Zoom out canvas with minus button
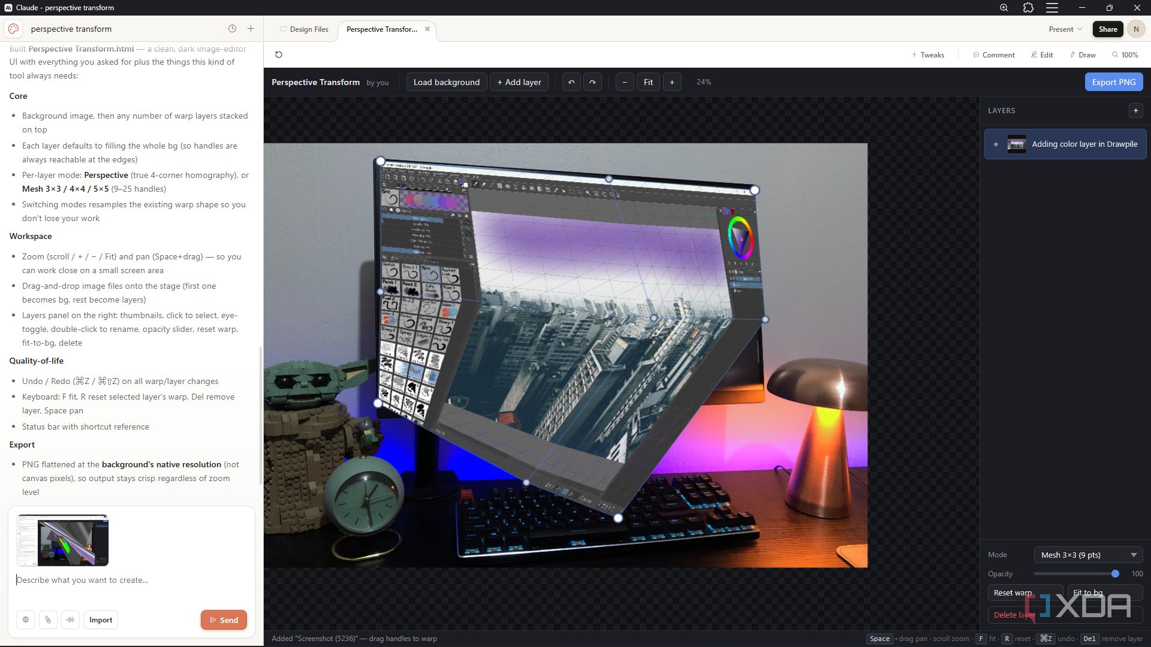This screenshot has height=647, width=1151. [x=625, y=82]
